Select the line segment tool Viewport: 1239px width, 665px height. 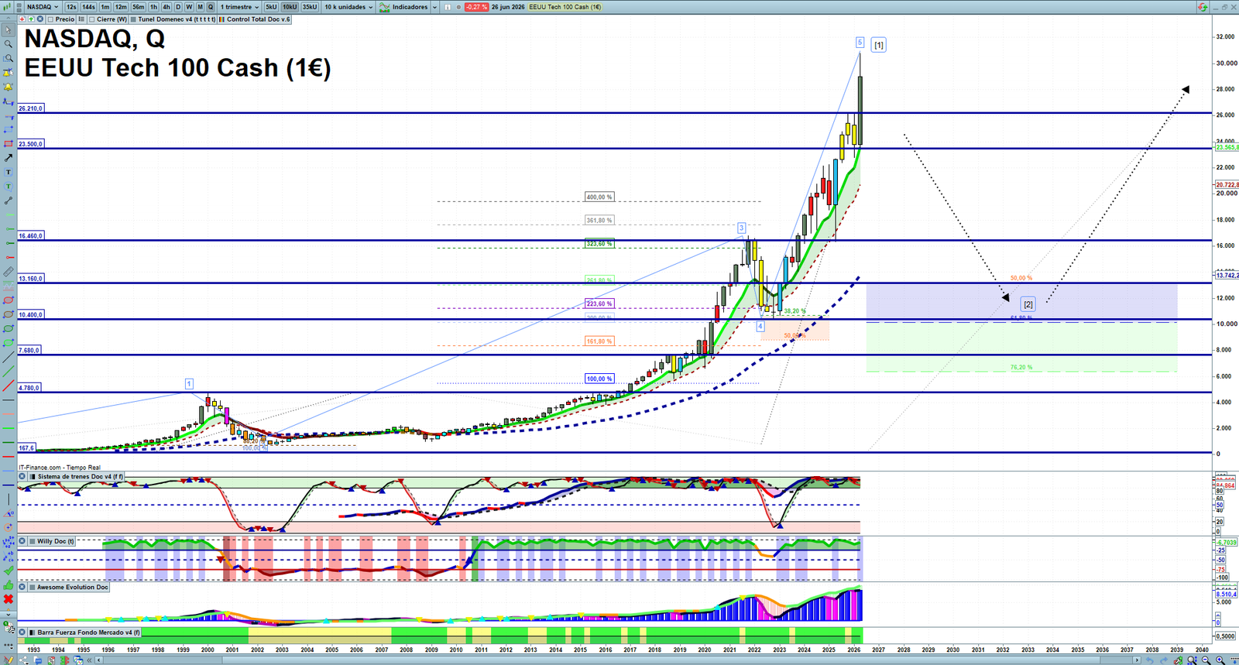pos(9,201)
